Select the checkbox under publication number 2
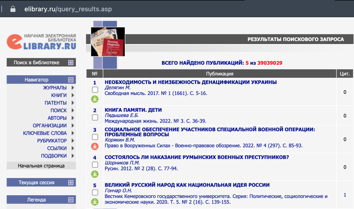The image size is (354, 209). pyautogui.click(x=95, y=118)
